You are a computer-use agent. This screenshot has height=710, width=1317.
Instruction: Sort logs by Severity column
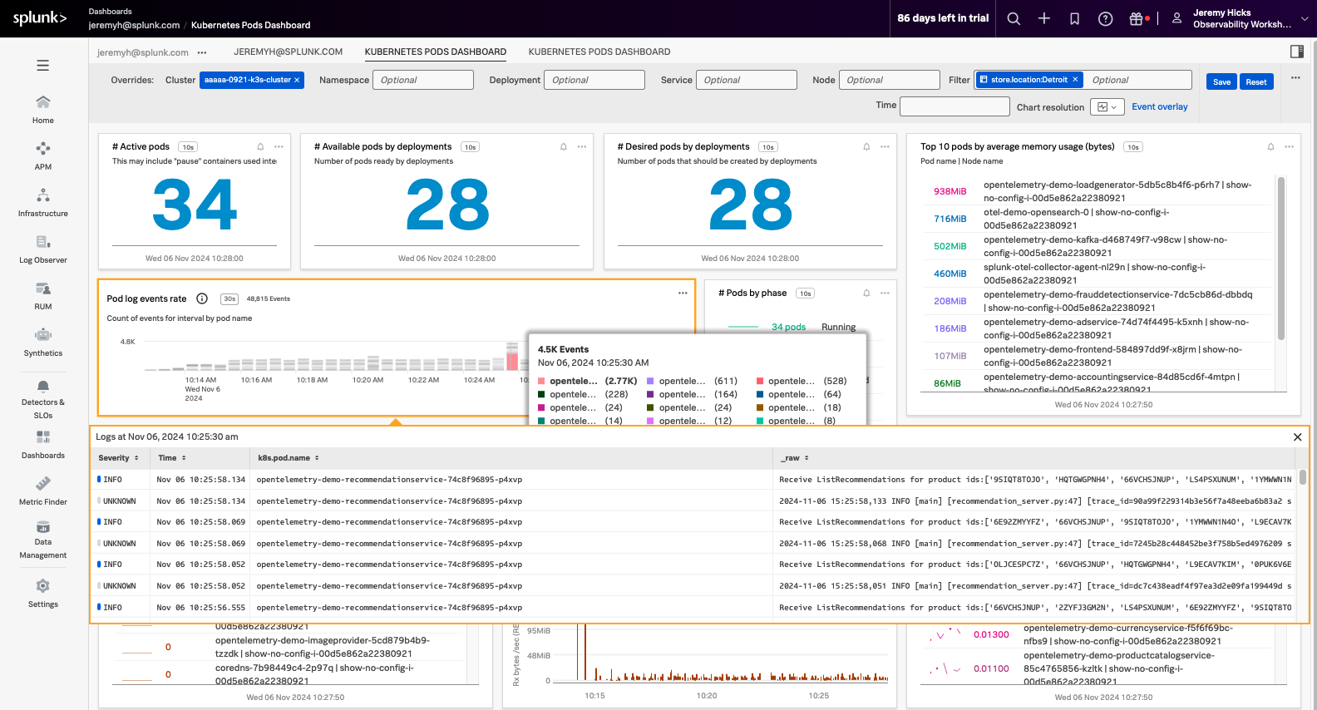coord(118,458)
